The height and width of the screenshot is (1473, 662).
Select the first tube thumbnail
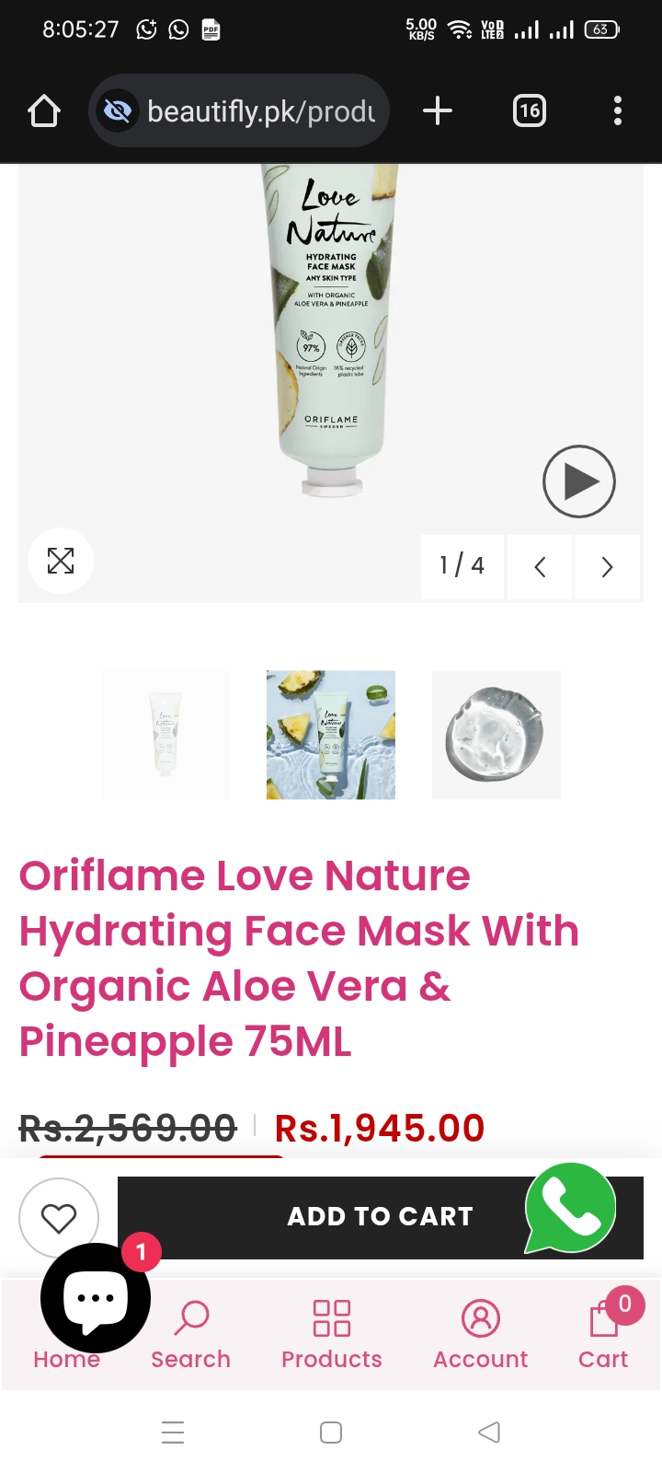point(165,735)
